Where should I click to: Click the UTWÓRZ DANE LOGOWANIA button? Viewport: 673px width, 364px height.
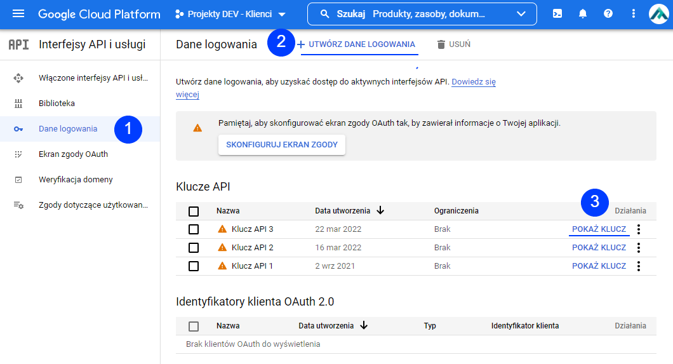click(356, 44)
